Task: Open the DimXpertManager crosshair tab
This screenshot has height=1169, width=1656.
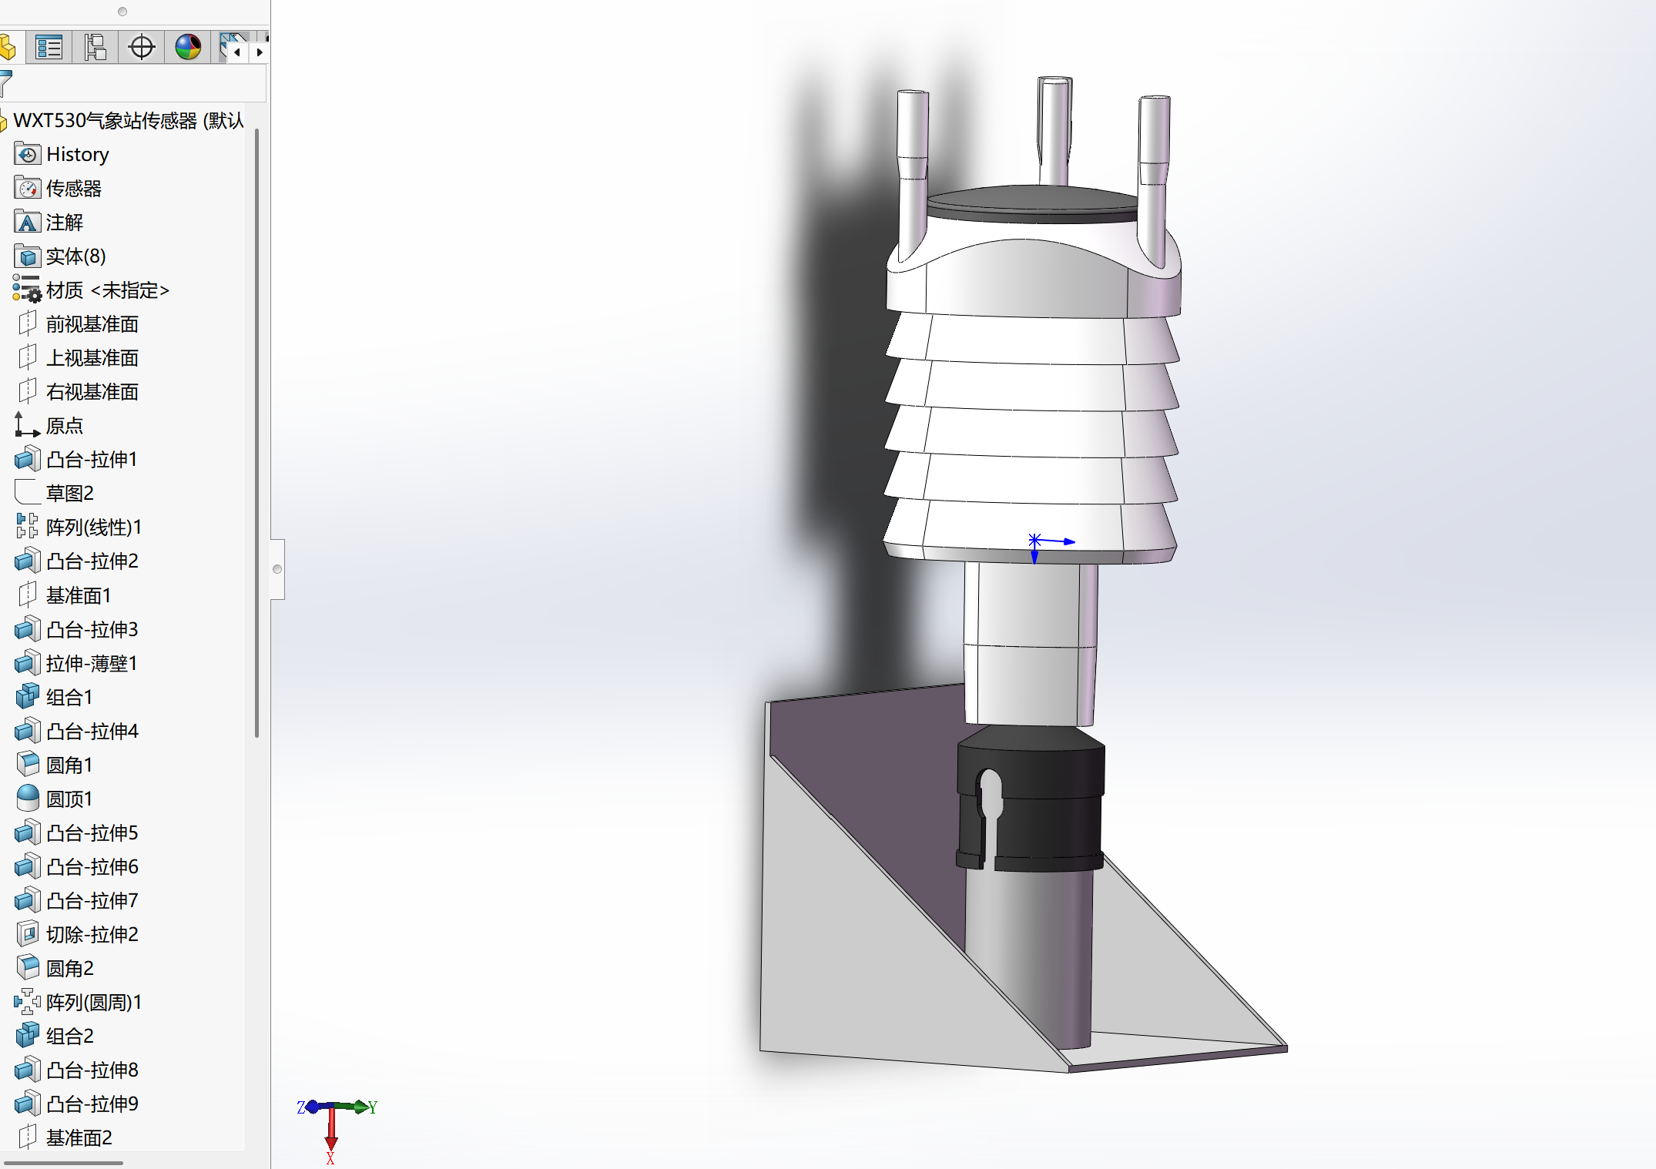Action: [142, 48]
